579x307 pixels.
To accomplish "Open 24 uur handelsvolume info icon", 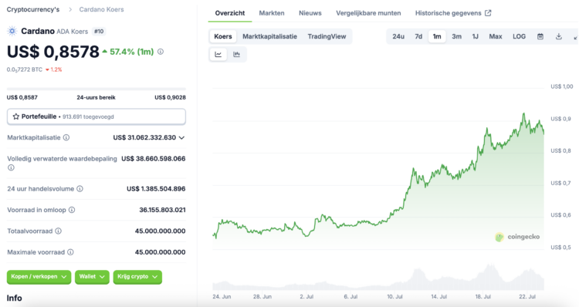I will coord(80,188).
